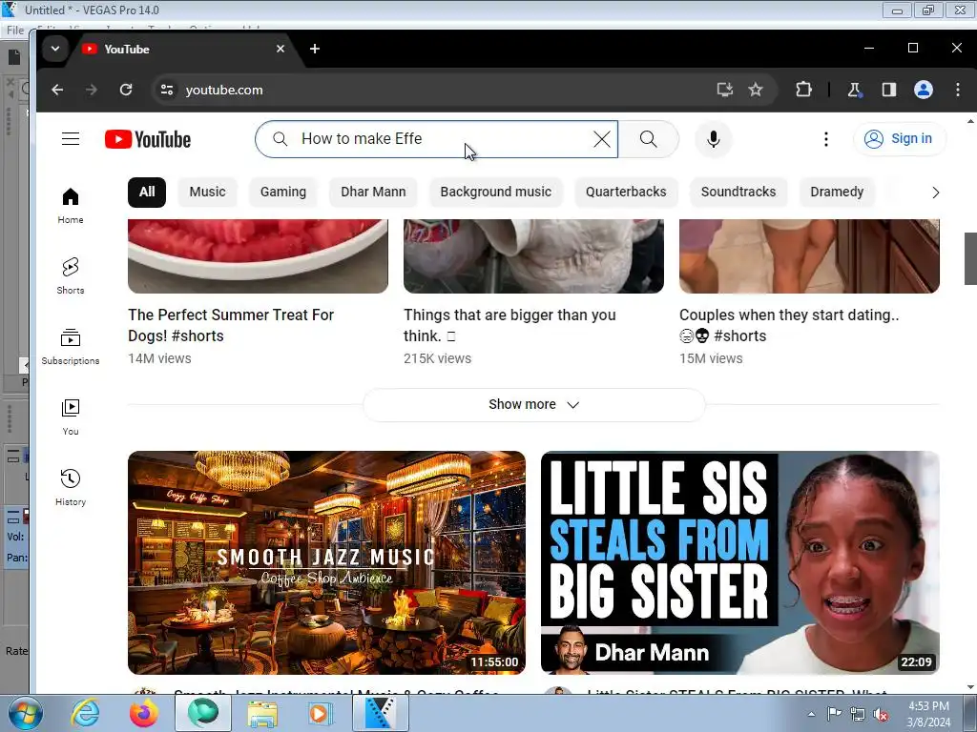Click the address bar youtube.com
Screen dimensions: 977x732
[224, 90]
